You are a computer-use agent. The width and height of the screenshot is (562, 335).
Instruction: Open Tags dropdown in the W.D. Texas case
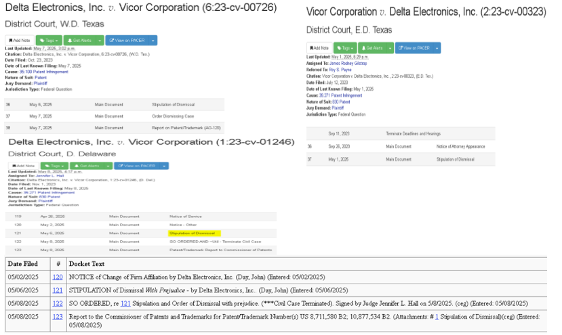tap(49, 41)
